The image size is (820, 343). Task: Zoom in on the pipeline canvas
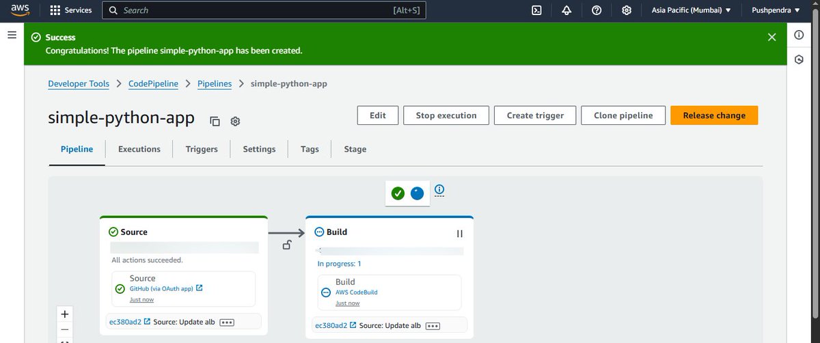click(65, 314)
